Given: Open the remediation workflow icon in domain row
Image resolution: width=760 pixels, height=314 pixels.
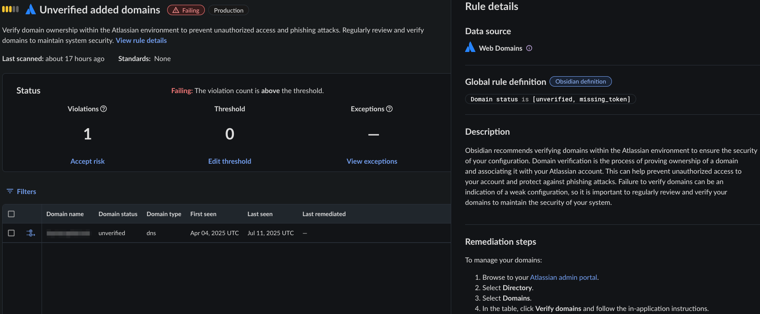Looking at the screenshot, I should [31, 233].
